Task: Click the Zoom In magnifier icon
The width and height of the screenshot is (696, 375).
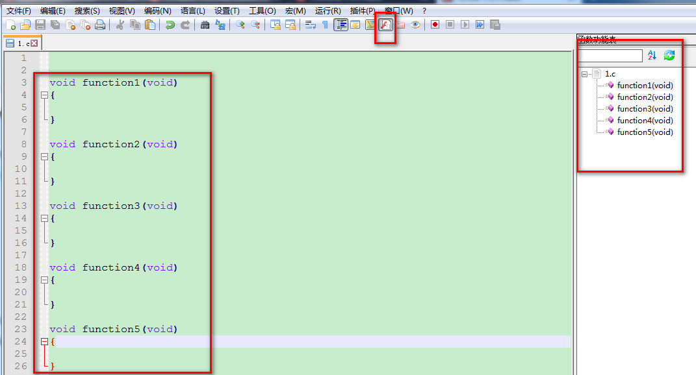Action: coord(240,24)
